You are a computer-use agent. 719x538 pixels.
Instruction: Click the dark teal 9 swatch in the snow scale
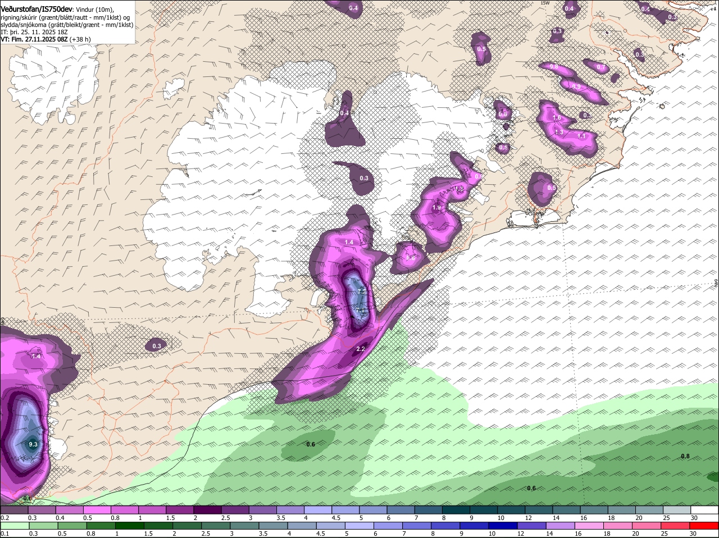coord(484,510)
